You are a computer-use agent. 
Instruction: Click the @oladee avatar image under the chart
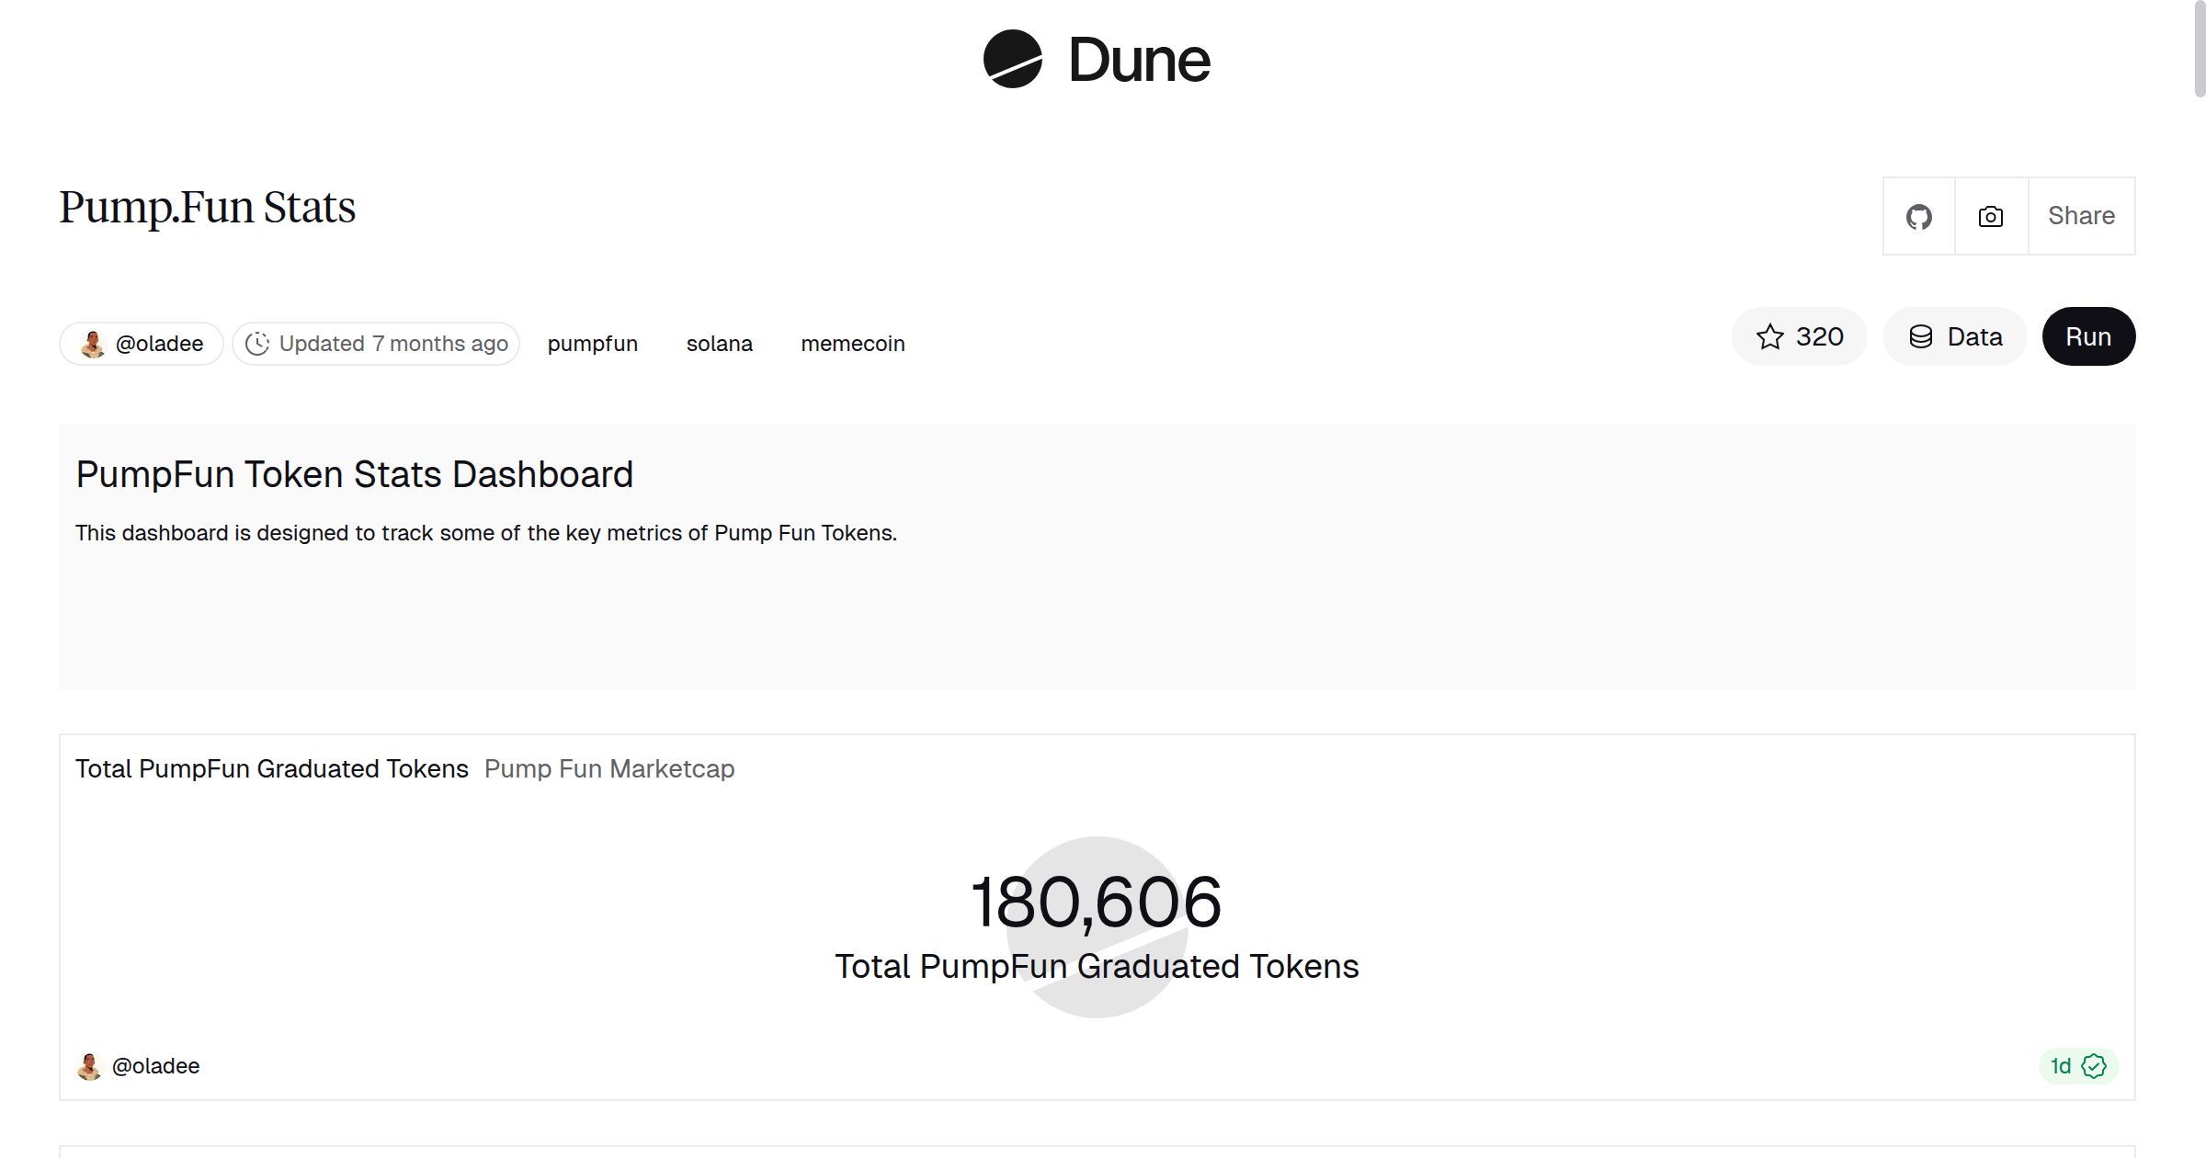point(90,1066)
